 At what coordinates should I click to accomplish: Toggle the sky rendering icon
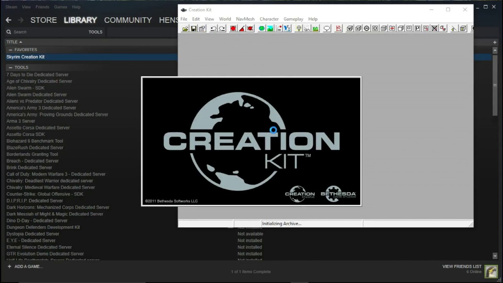click(x=307, y=28)
